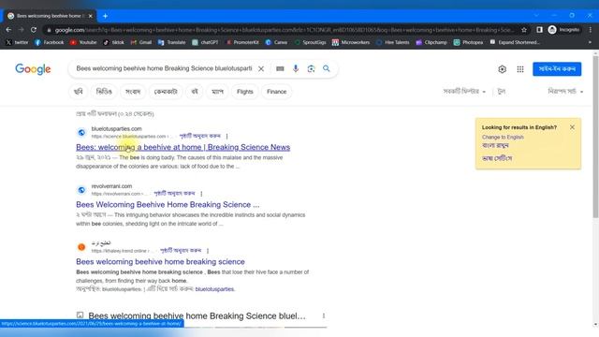Expand the all filters dropdown
The height and width of the screenshot is (337, 599).
click(x=464, y=92)
